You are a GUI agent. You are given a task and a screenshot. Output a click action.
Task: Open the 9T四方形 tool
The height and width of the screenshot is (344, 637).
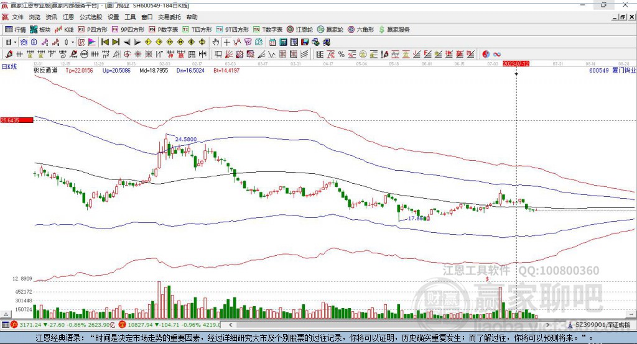(x=233, y=30)
